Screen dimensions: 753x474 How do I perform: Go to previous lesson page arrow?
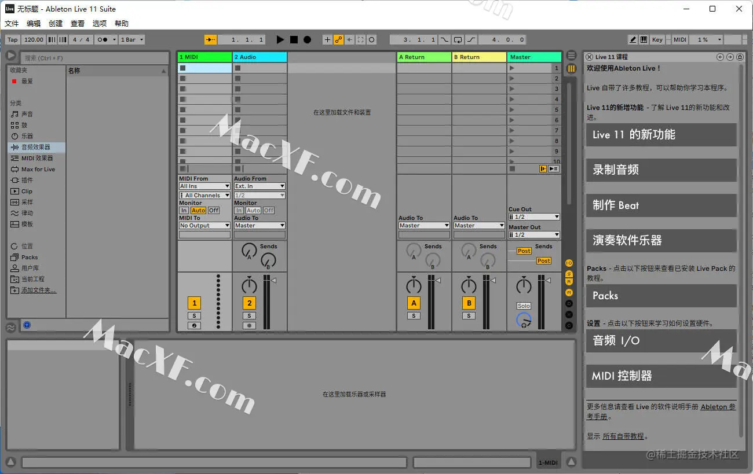(721, 57)
